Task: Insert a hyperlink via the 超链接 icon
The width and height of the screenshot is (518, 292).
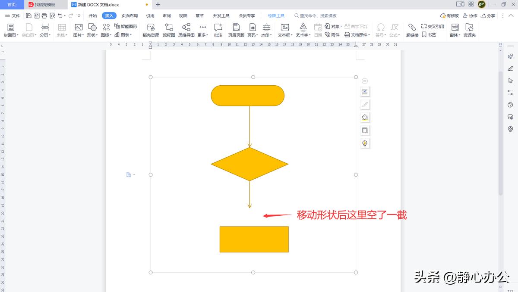Action: coord(412,30)
